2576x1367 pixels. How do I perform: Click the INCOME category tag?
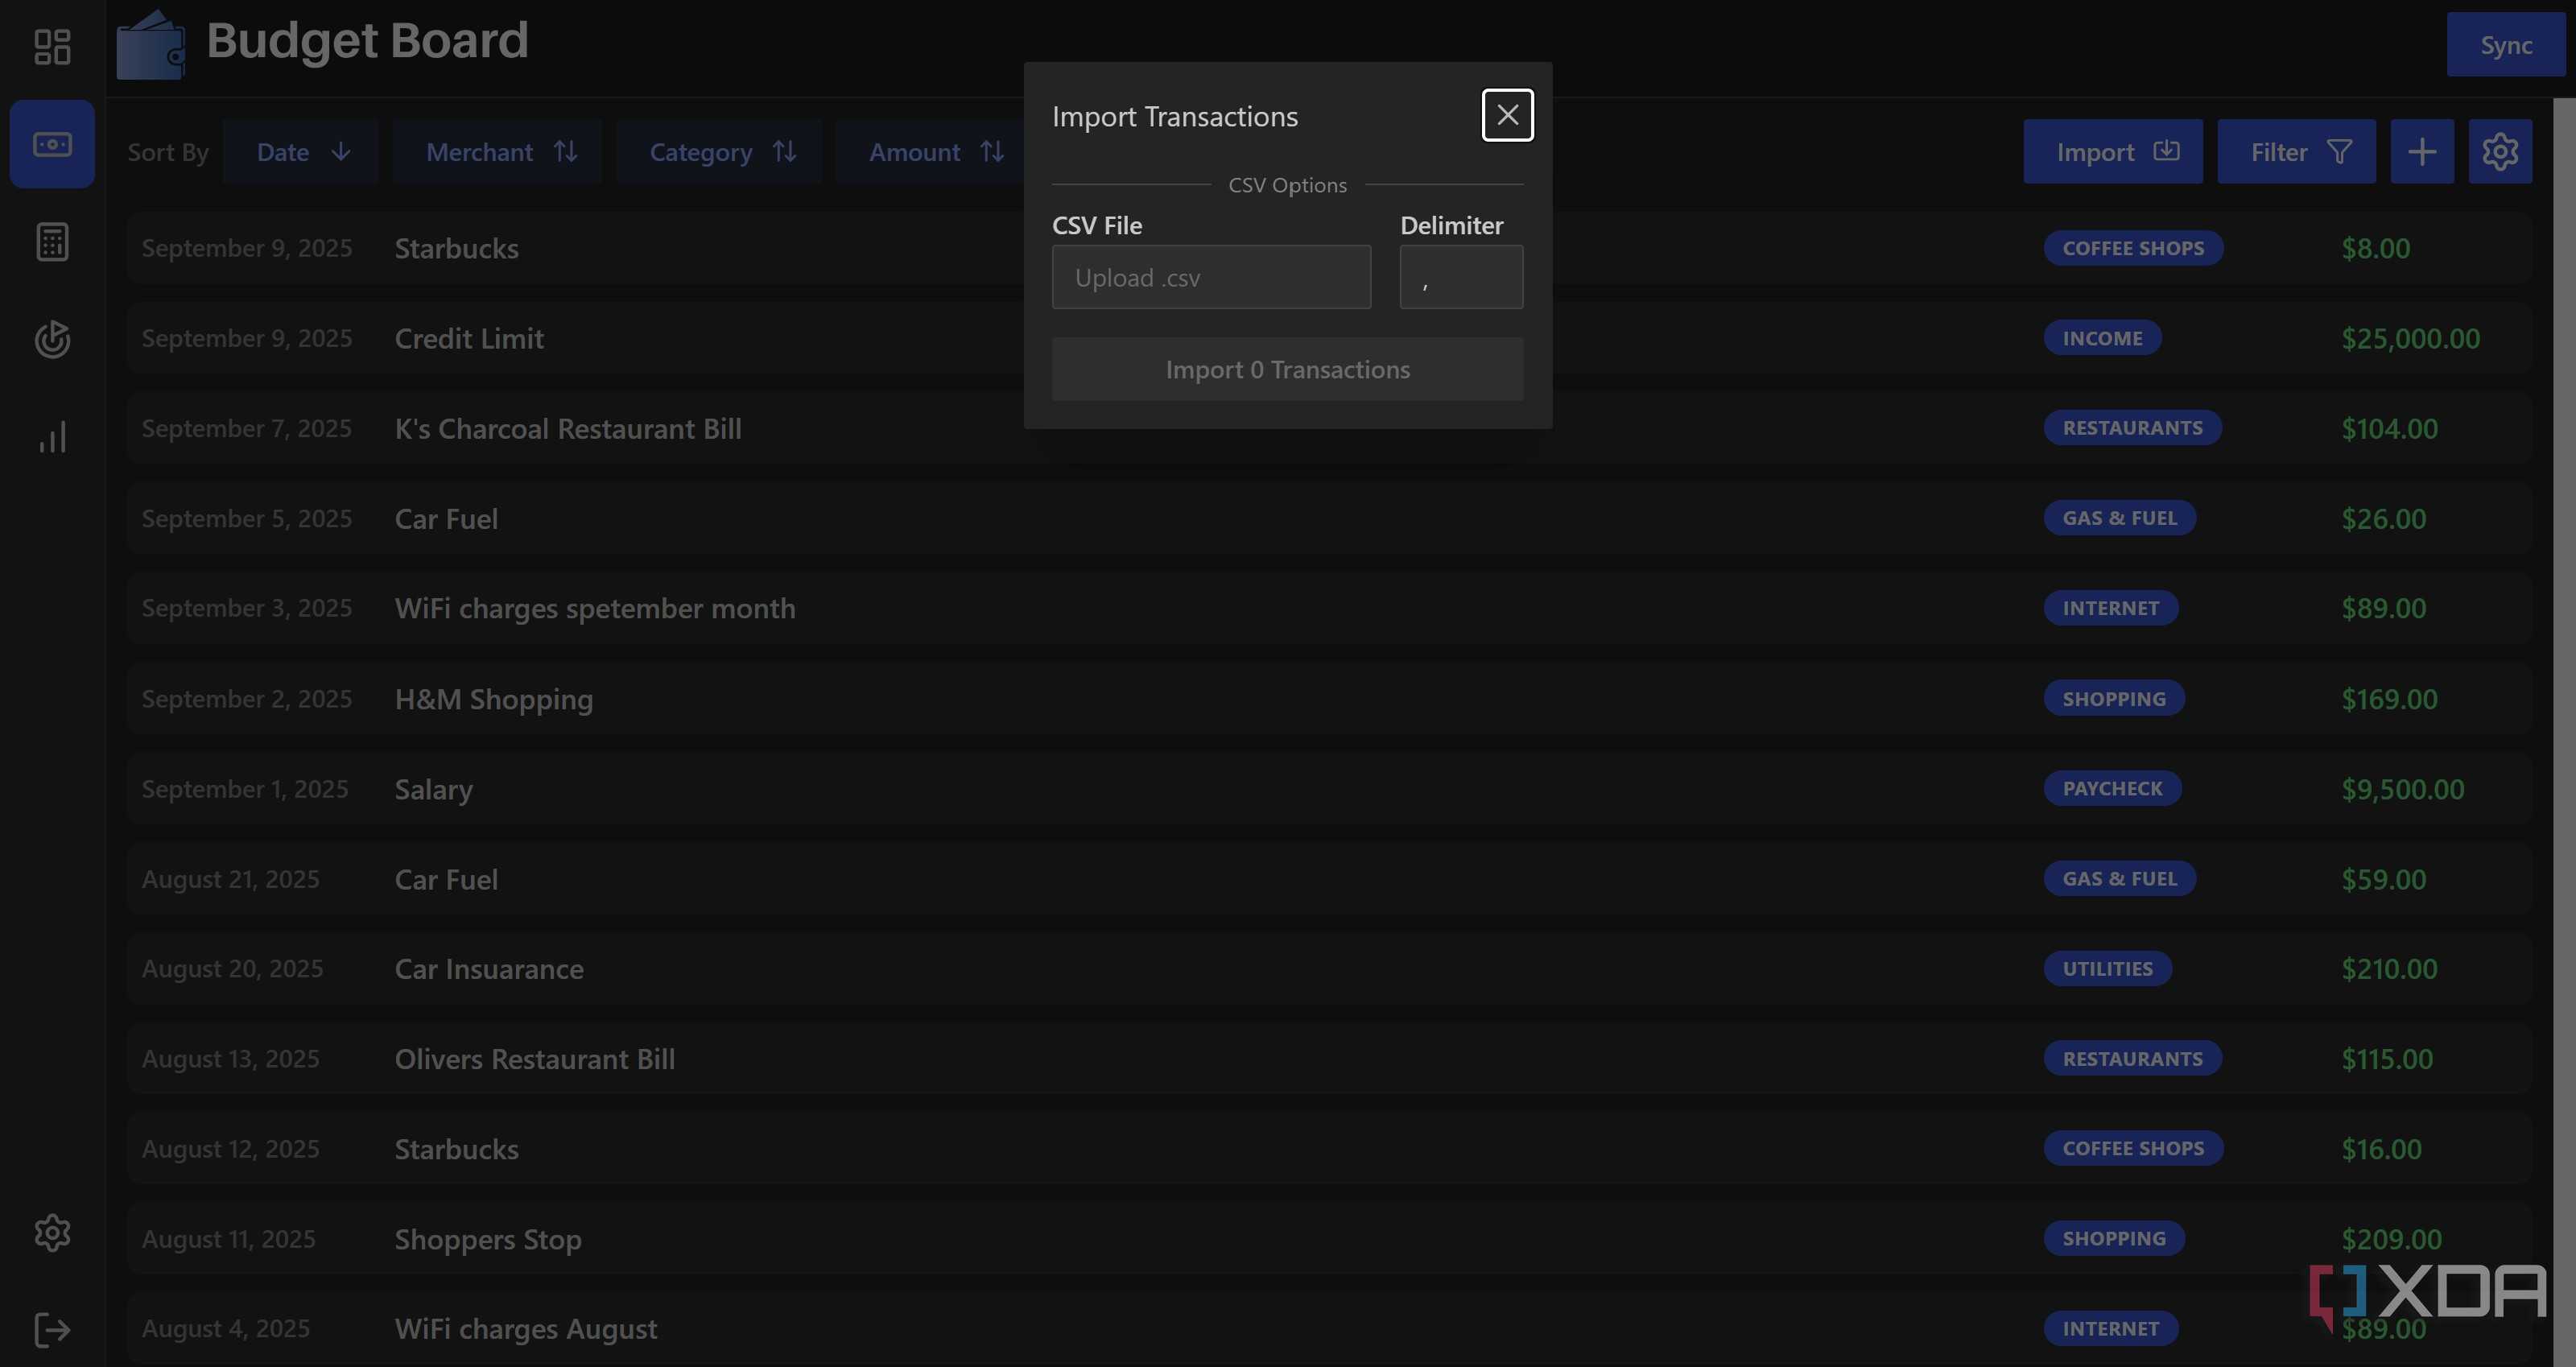tap(2102, 338)
